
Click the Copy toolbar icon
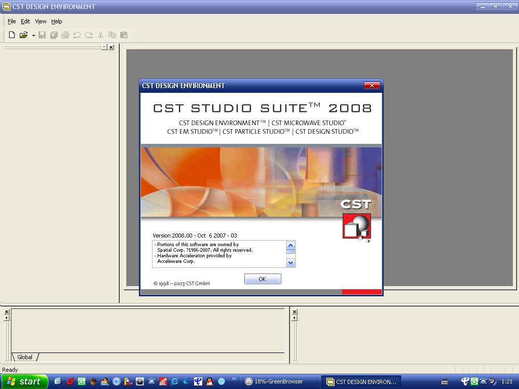pos(112,35)
